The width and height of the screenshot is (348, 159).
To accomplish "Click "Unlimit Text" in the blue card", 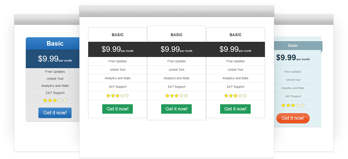I will (x=55, y=79).
